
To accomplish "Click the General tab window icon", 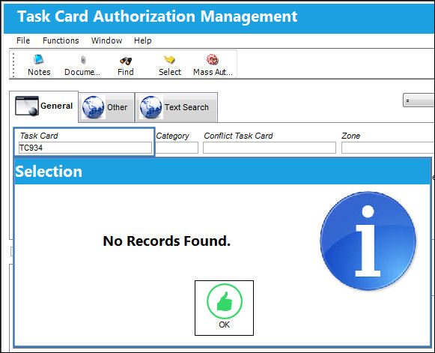I will pos(27,106).
